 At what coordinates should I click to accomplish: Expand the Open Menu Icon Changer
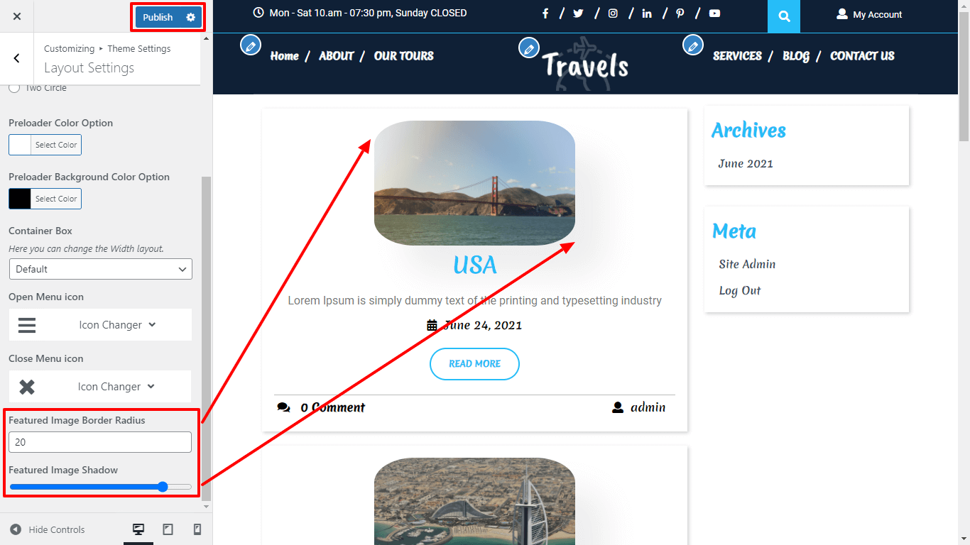pyautogui.click(x=117, y=324)
